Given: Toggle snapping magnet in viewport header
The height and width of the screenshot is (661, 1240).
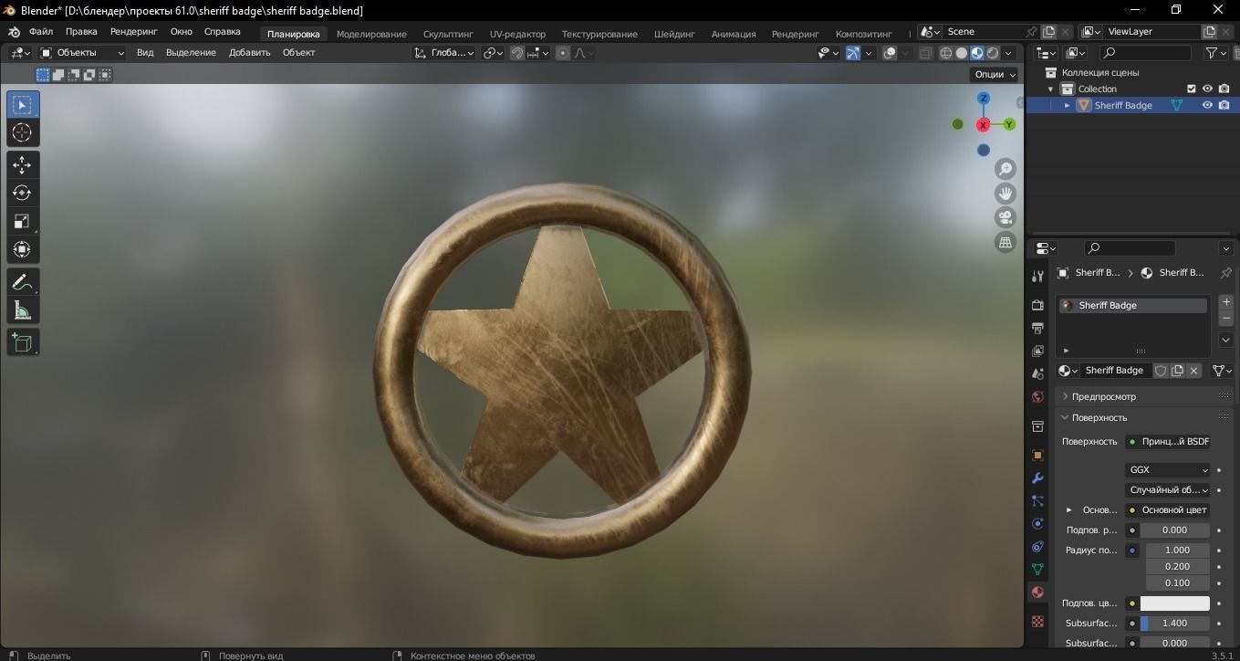Looking at the screenshot, I should click(x=516, y=53).
